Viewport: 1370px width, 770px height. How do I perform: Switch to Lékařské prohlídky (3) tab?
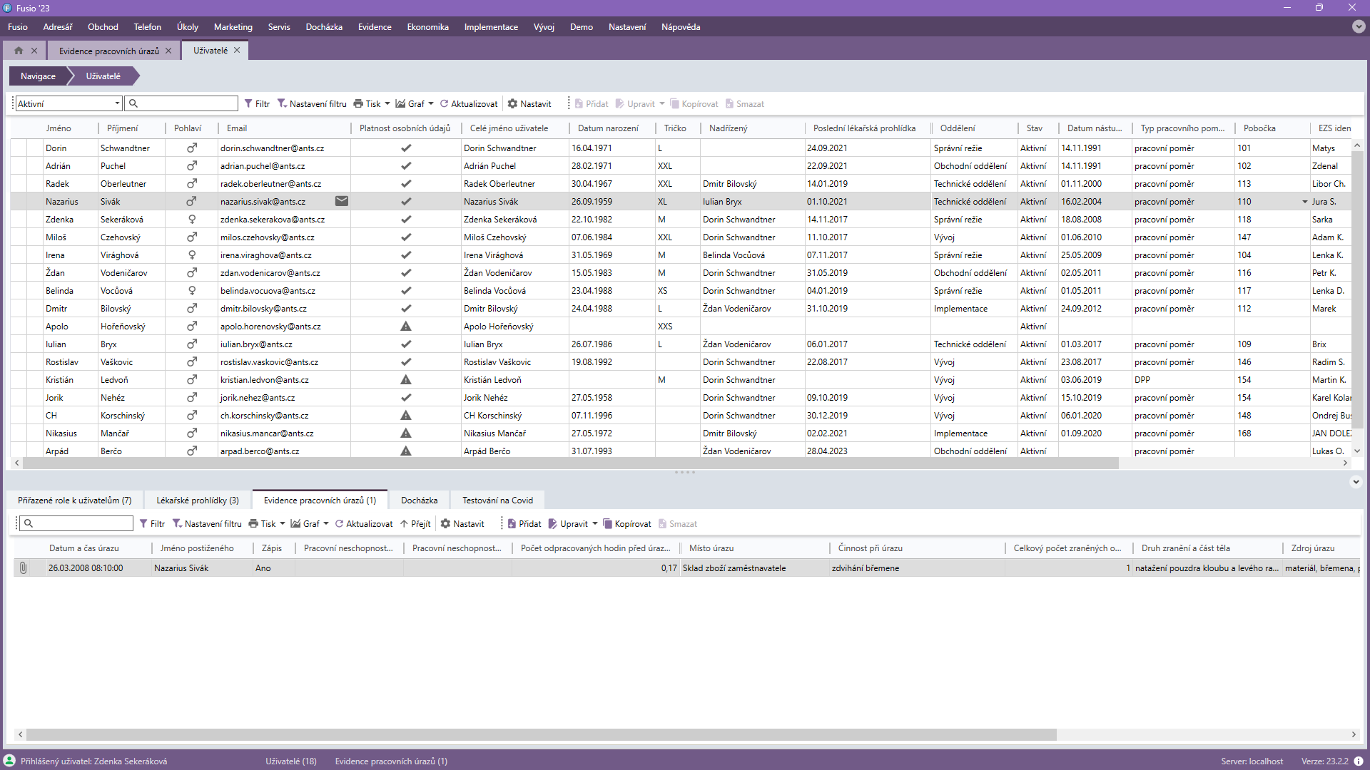[x=198, y=500]
